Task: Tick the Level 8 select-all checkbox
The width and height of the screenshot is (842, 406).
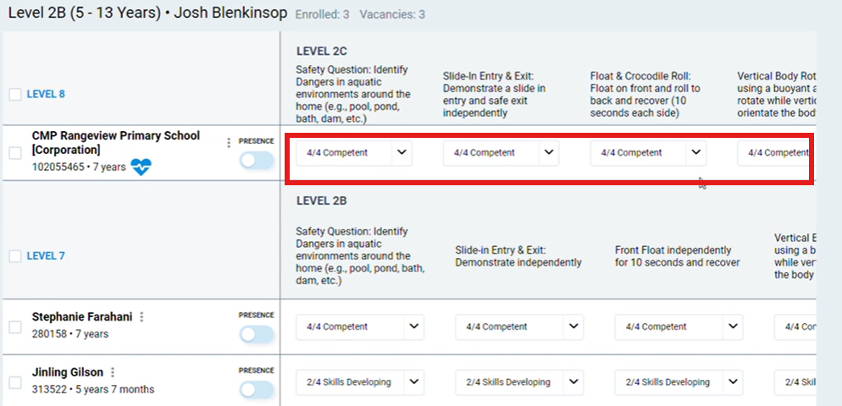Action: [x=15, y=94]
